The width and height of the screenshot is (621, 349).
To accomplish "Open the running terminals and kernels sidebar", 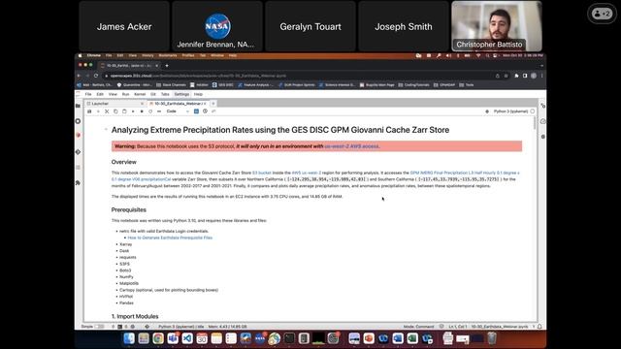I will pos(78,121).
